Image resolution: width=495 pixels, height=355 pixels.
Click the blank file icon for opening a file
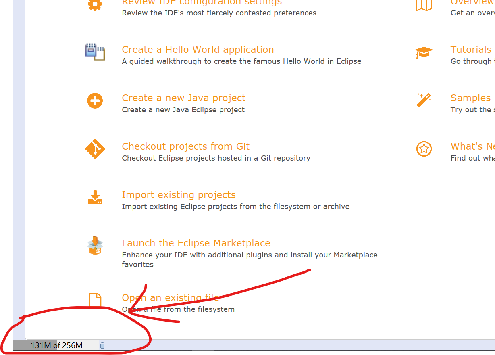95,301
